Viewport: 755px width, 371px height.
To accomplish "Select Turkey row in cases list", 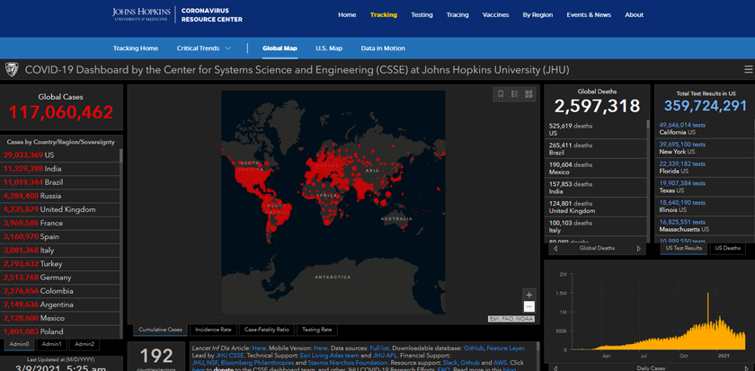I will (x=60, y=264).
